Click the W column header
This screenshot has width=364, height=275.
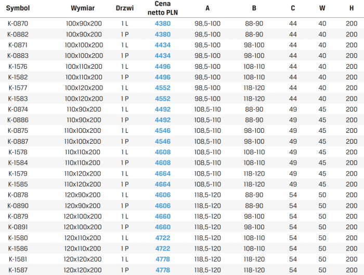[322, 8]
